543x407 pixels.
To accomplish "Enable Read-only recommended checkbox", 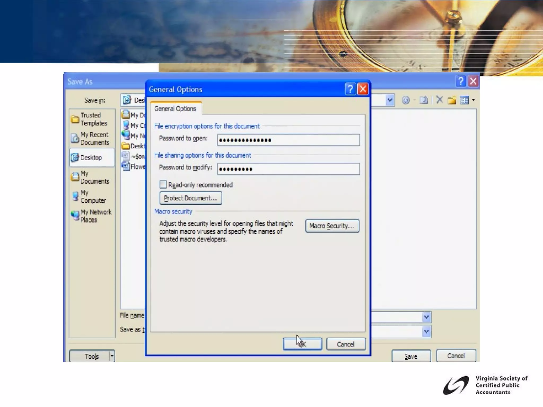I will click(x=163, y=184).
